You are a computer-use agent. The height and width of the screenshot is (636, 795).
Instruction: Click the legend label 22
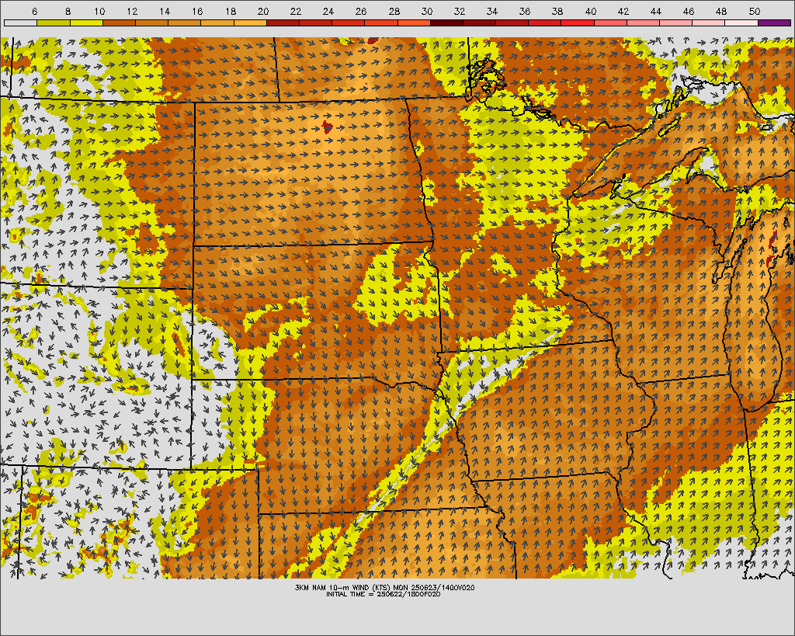coord(296,11)
